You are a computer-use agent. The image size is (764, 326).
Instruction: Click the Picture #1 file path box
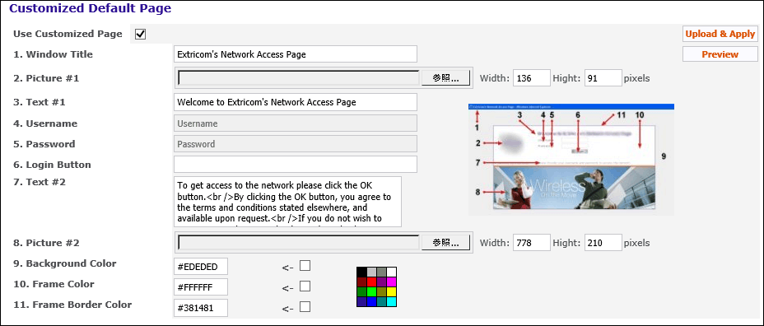[299, 78]
